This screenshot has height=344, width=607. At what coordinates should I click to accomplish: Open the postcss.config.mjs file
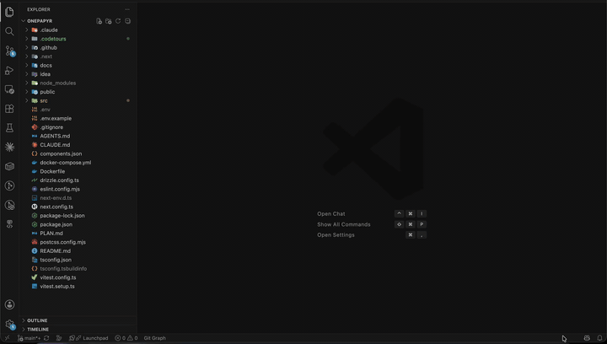[78, 242]
